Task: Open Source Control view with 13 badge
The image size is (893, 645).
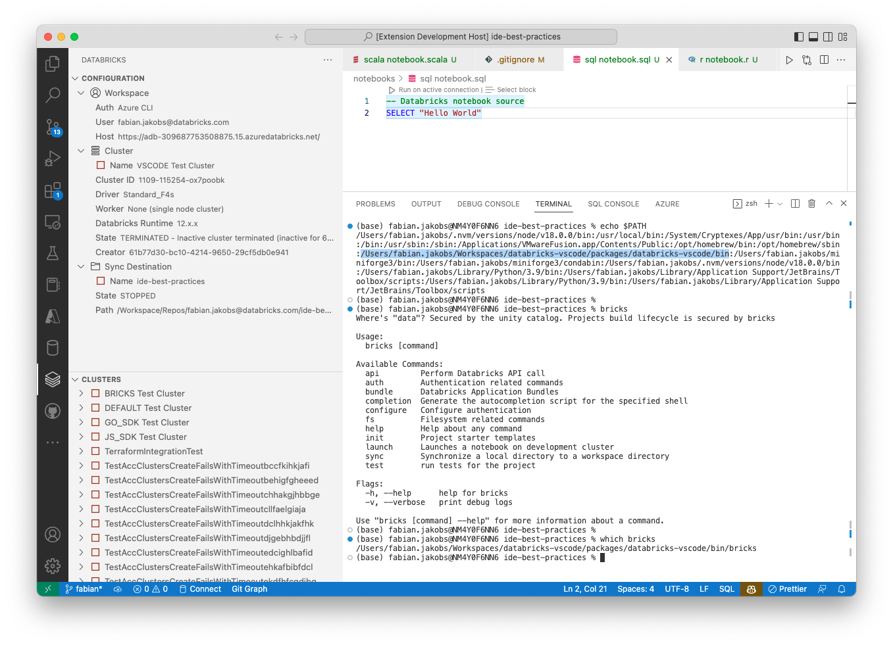Action: pyautogui.click(x=53, y=127)
